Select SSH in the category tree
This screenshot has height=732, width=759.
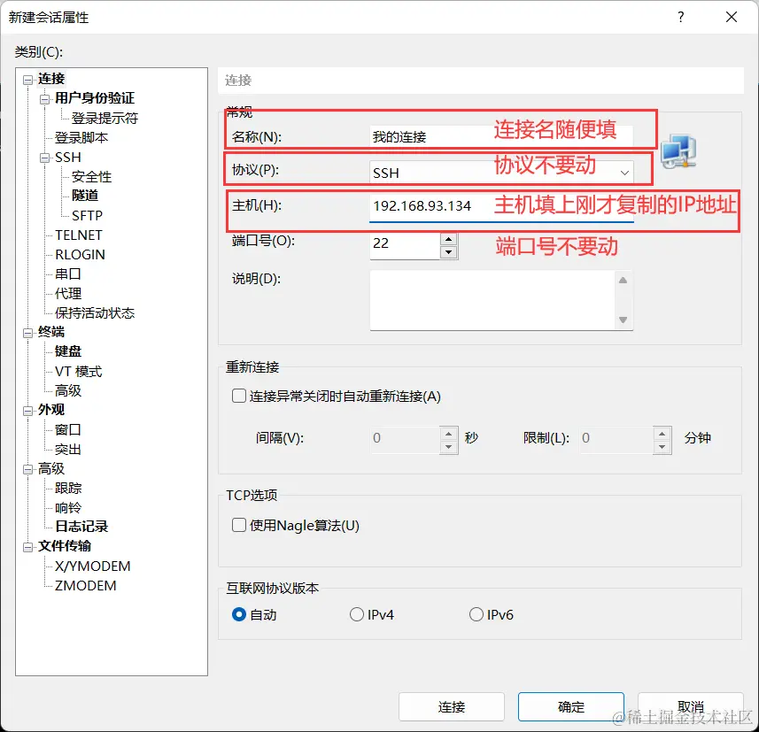(68, 158)
